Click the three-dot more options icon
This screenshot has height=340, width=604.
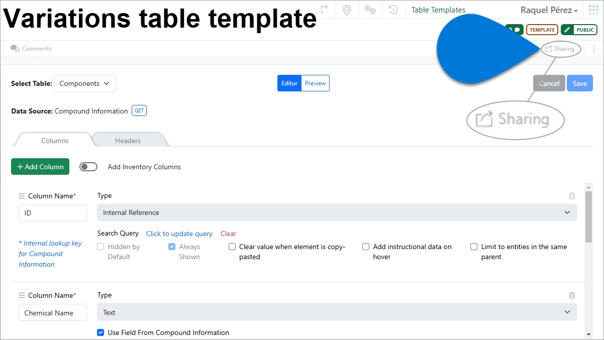click(x=594, y=49)
